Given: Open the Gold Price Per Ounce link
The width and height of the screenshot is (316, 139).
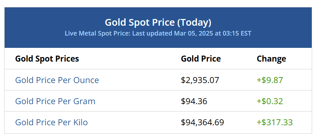Looking at the screenshot, I should 57,80.
